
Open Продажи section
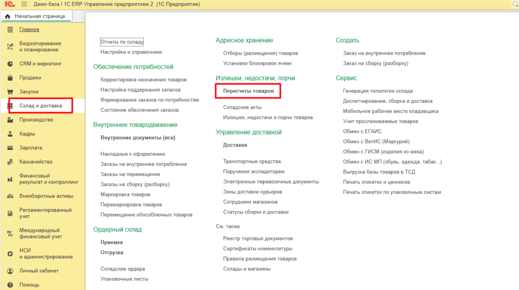[30, 78]
